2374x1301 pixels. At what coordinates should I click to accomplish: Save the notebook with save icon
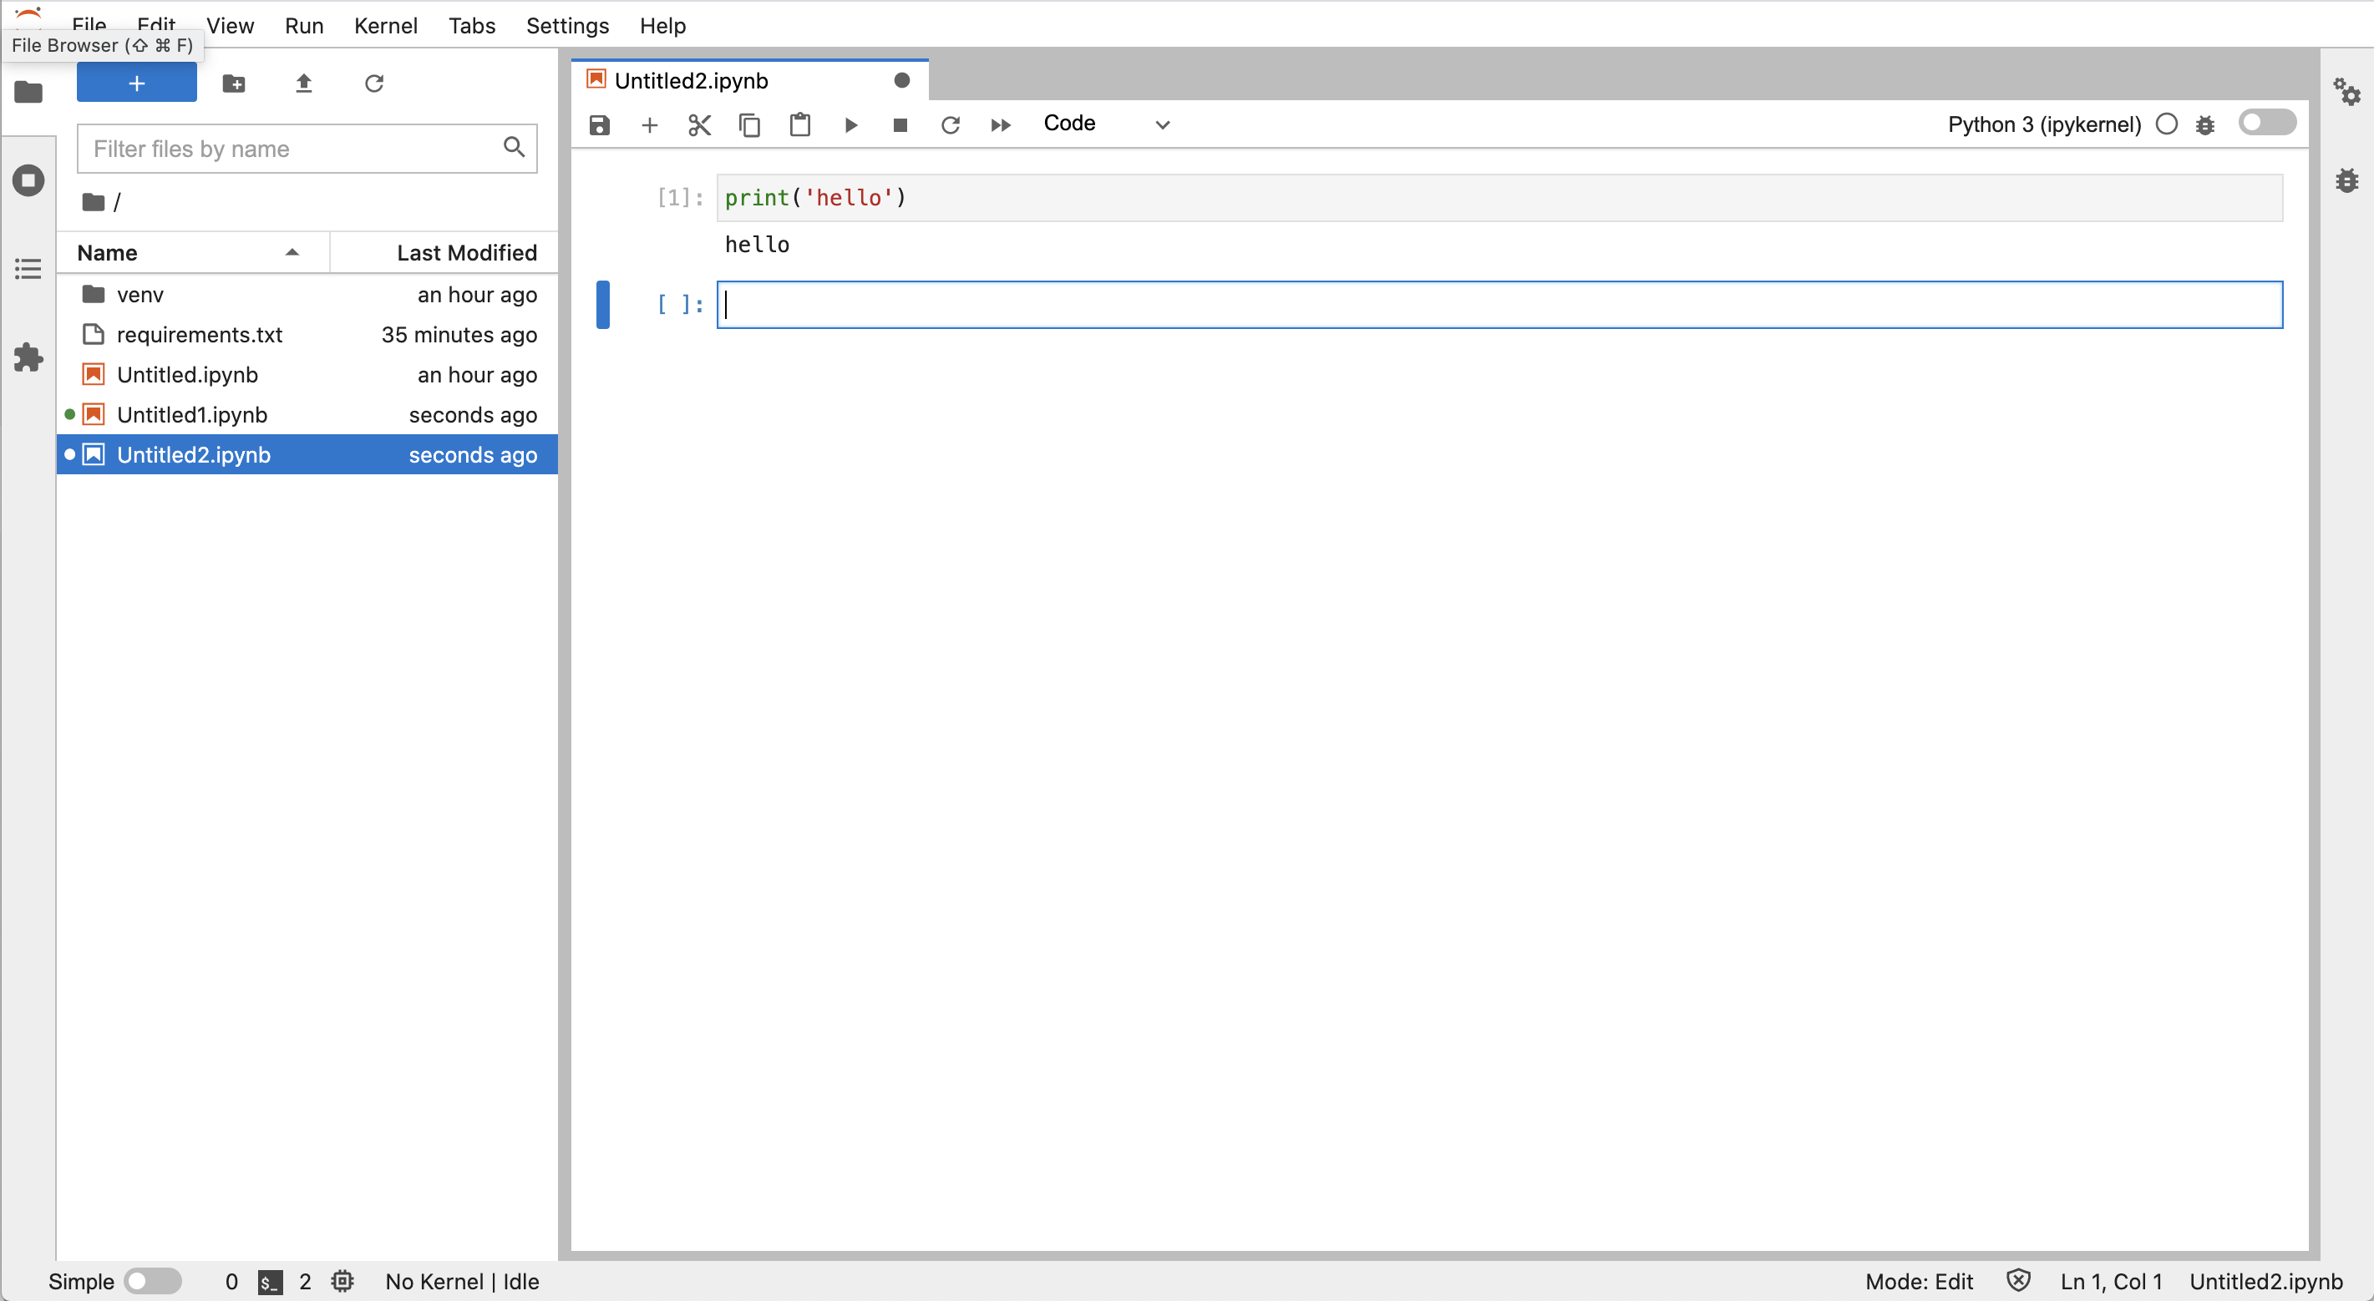599,124
